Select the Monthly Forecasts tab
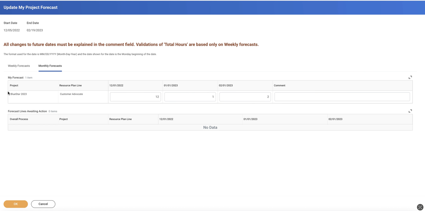This screenshot has height=211, width=425. pyautogui.click(x=50, y=66)
